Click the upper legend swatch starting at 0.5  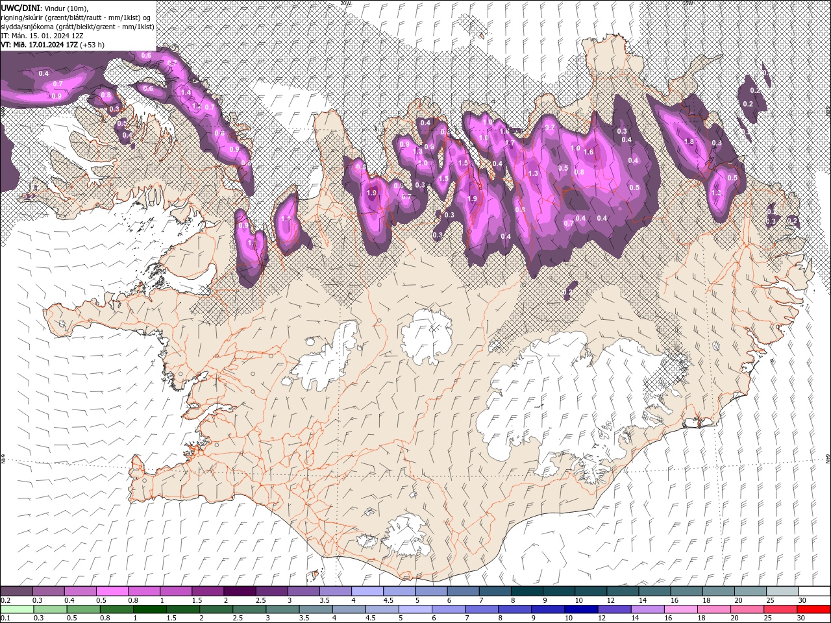112,591
